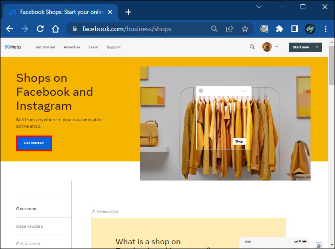Image resolution: width=335 pixels, height=249 pixels.
Task: Close the Facebook Shops tab
Action: (110, 12)
